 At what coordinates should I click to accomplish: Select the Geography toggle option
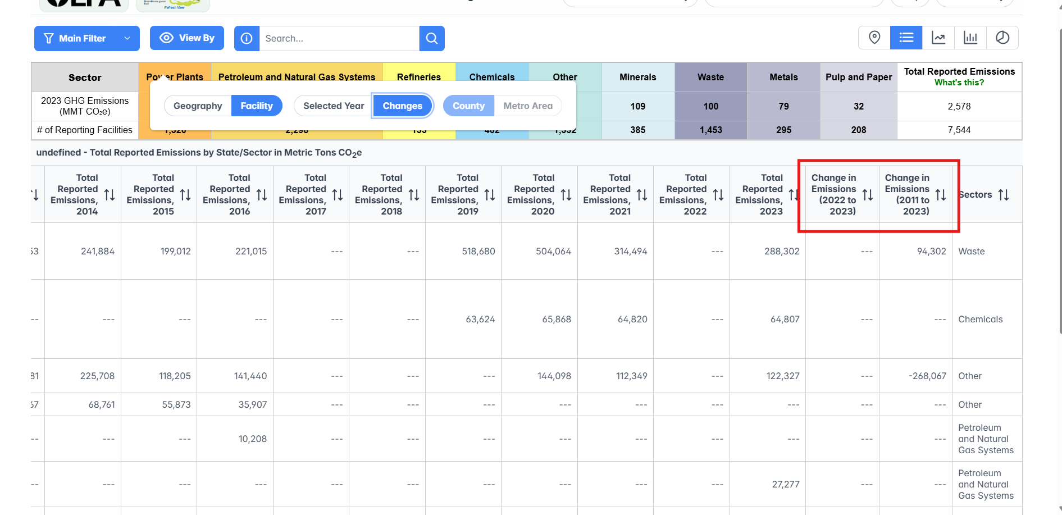tap(198, 106)
